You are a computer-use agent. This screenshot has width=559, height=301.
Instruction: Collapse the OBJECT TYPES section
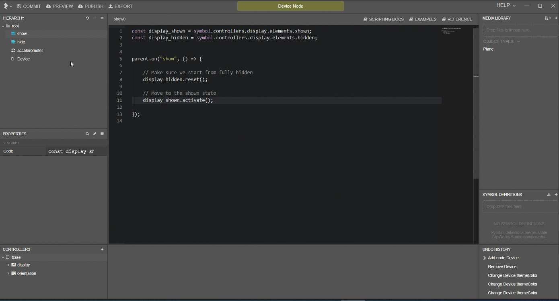pyautogui.click(x=518, y=41)
